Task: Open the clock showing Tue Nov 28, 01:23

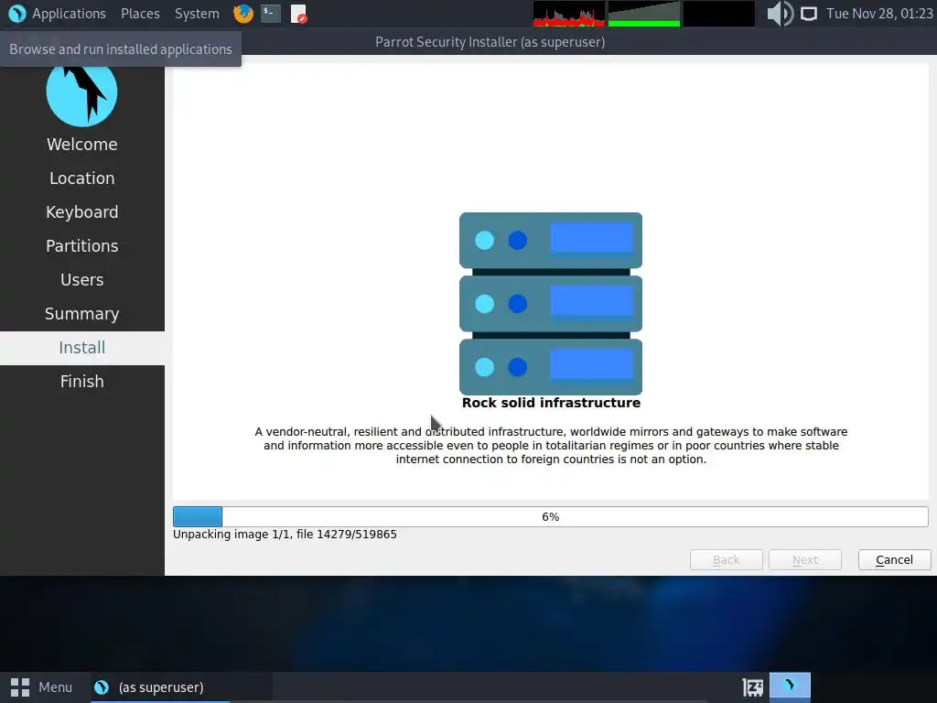Action: (879, 13)
